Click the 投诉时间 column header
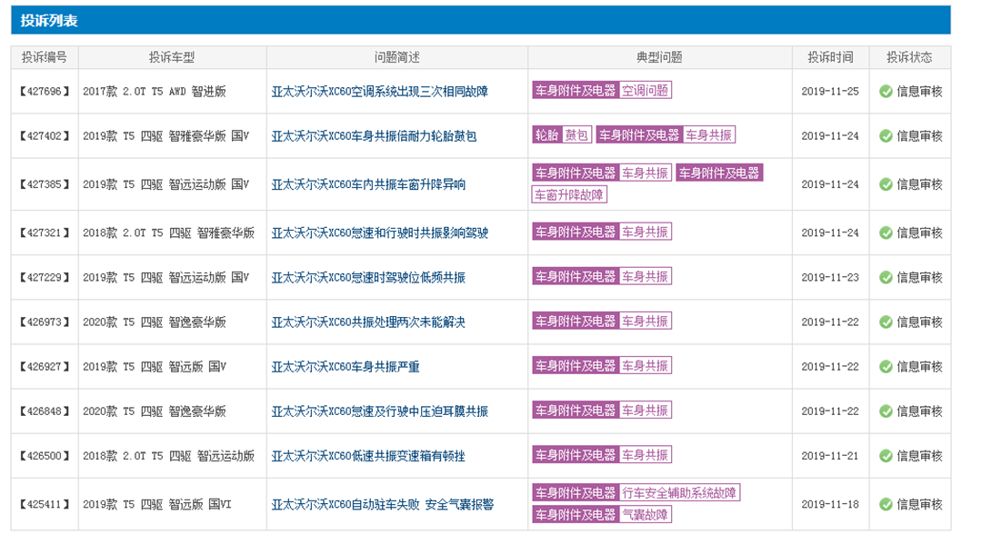The width and height of the screenshot is (982, 544). 829,57
